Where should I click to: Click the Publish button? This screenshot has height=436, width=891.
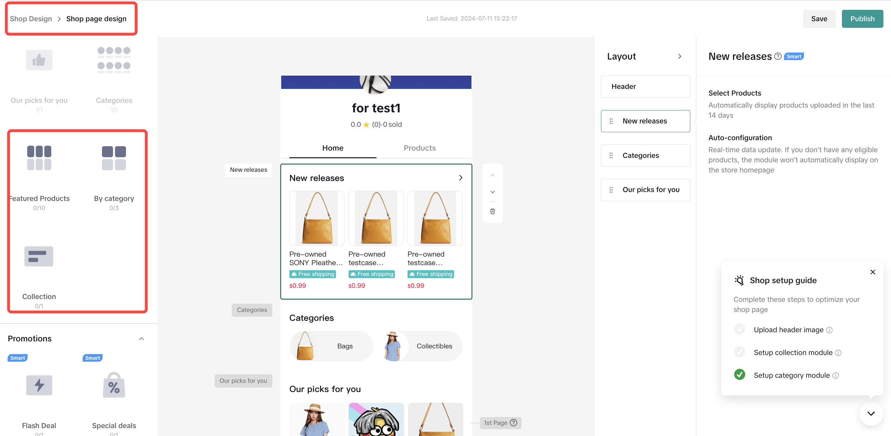pyautogui.click(x=862, y=19)
